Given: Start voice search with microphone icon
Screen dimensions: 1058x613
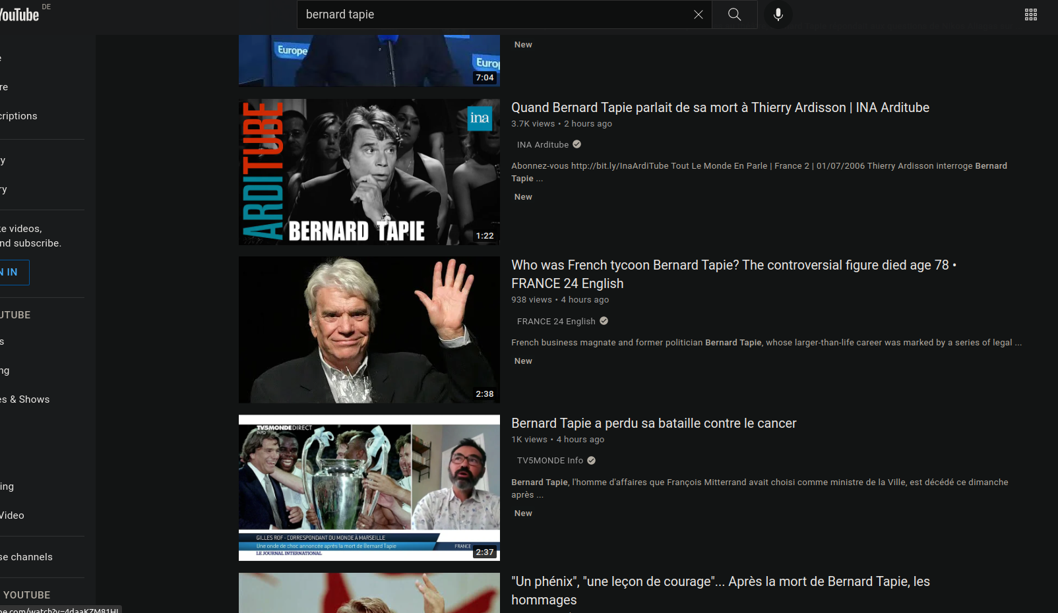Looking at the screenshot, I should pyautogui.click(x=778, y=15).
